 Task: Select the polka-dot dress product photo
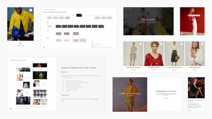click(133, 54)
